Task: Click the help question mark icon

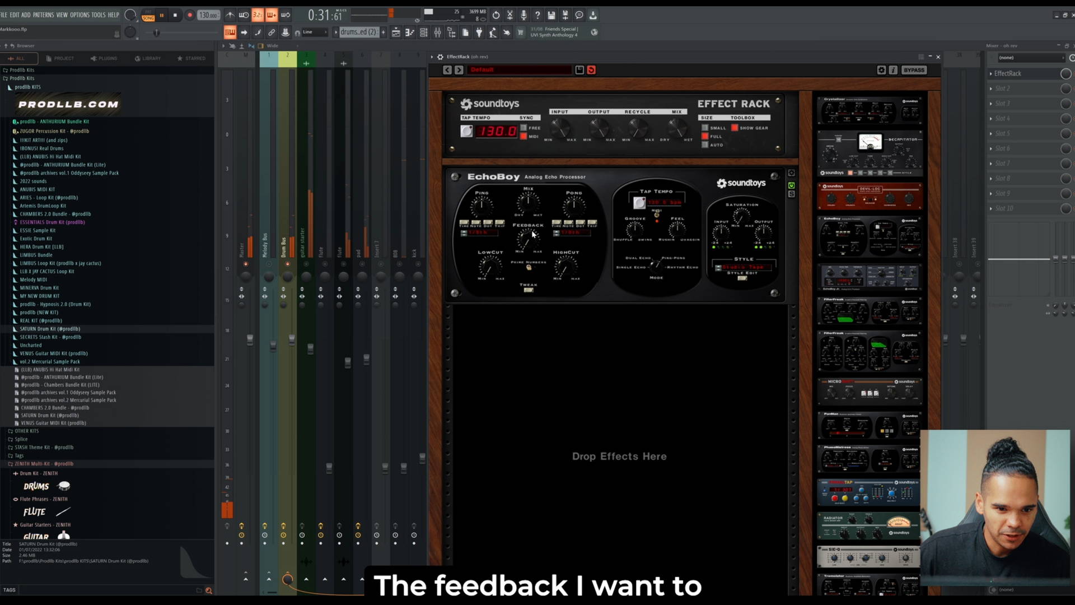Action: (537, 15)
